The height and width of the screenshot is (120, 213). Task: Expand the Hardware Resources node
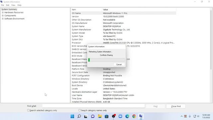pyautogui.click(x=3, y=12)
